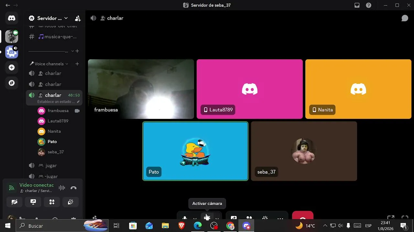414x232 pixels.
Task: Show hidden system tray icons
Action: 325,226
